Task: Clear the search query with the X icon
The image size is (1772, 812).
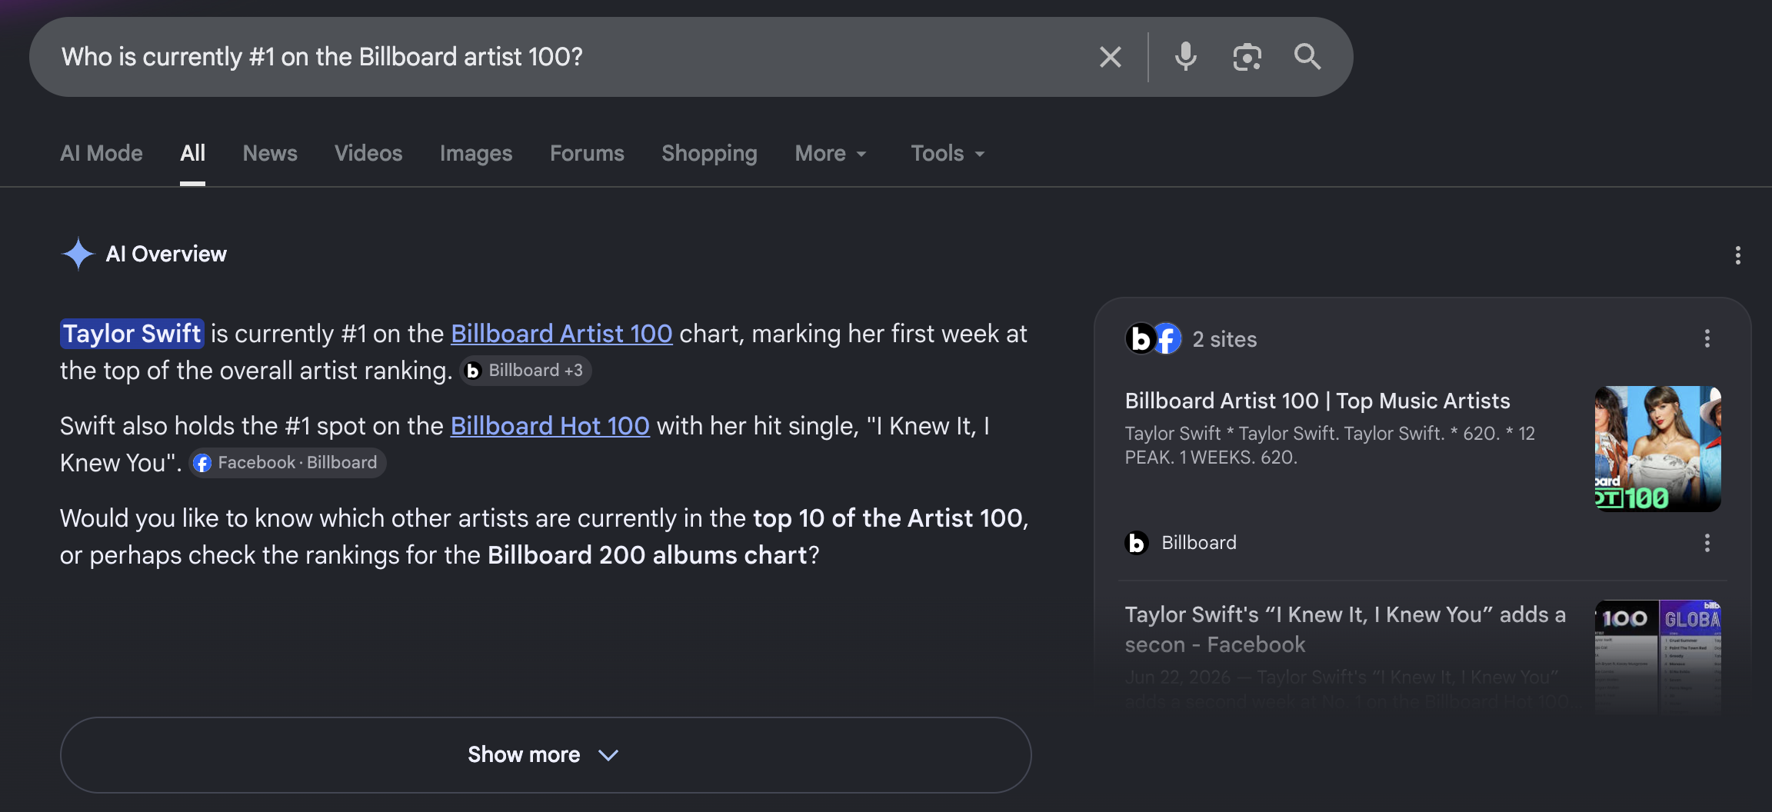Action: 1110,57
